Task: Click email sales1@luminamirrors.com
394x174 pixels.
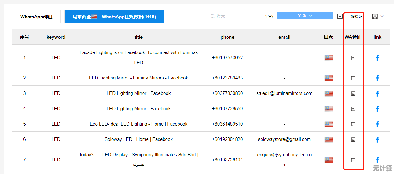Action: click(x=284, y=93)
